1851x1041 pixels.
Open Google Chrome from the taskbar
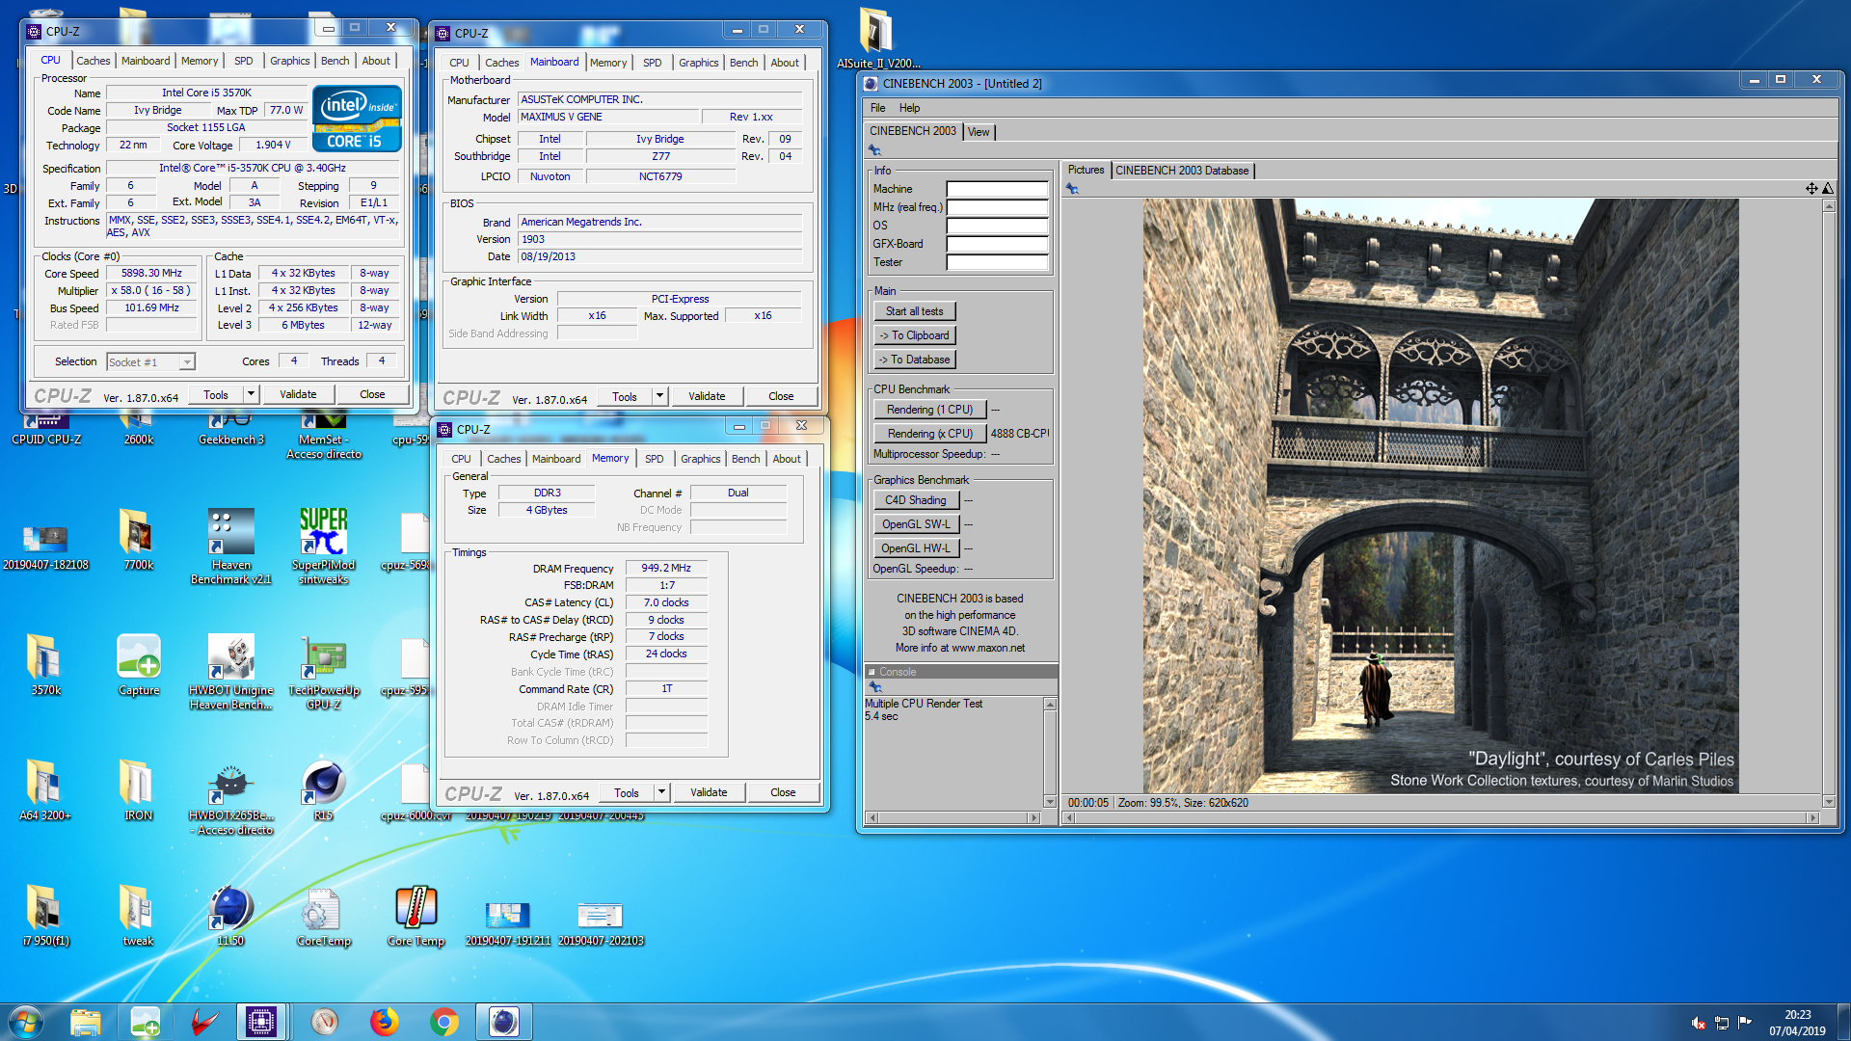tap(444, 1022)
